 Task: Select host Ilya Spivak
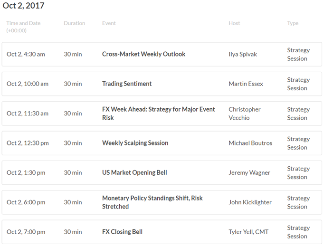243,54
